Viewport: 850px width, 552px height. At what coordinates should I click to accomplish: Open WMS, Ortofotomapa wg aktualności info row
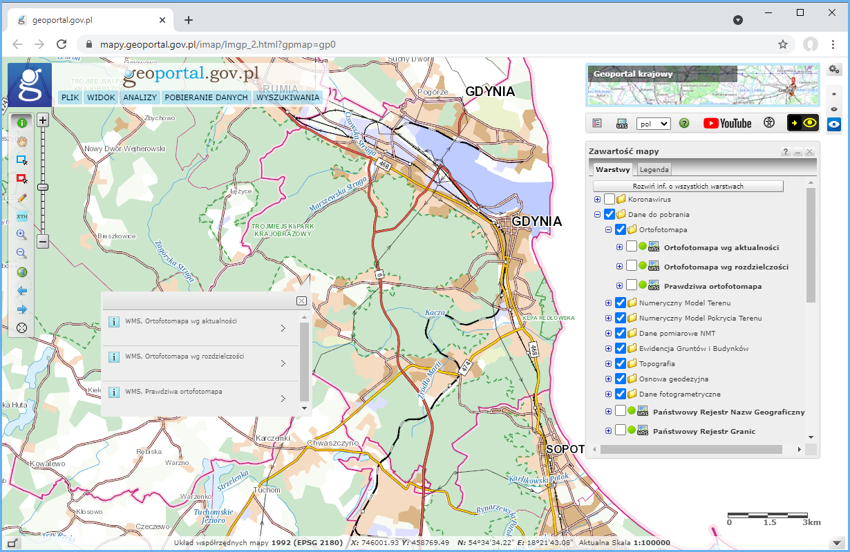click(201, 328)
